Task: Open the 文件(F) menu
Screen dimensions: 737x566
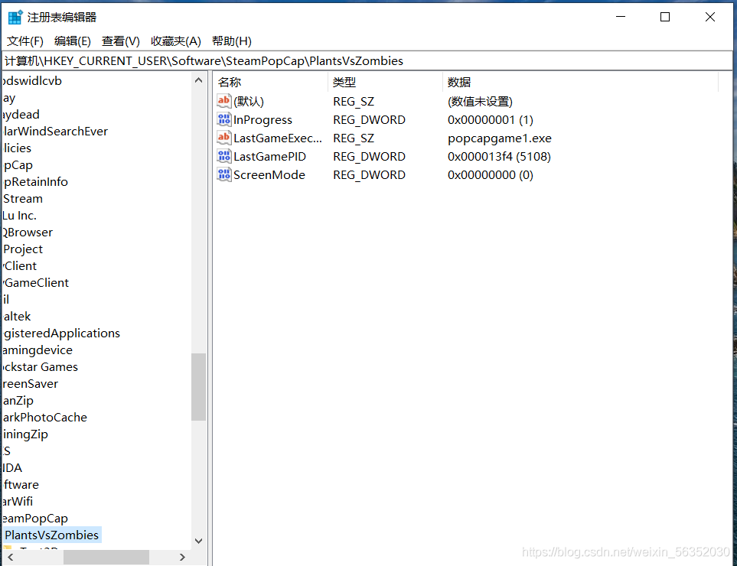Action: [25, 41]
